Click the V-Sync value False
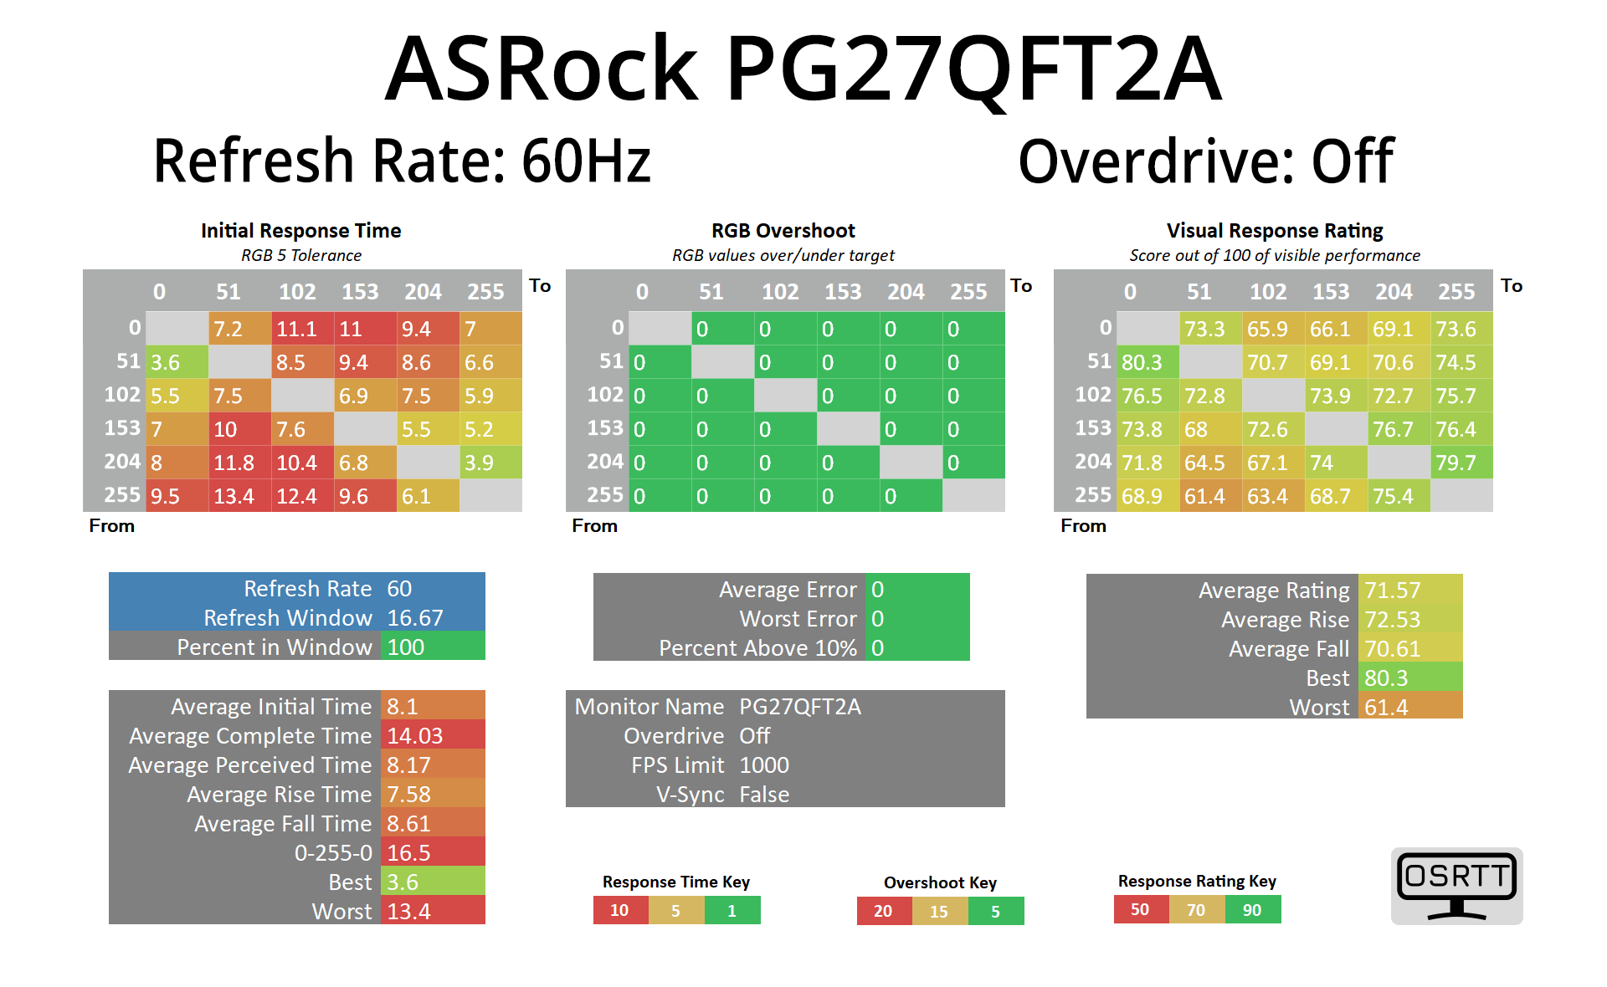Image resolution: width=1607 pixels, height=987 pixels. [764, 794]
